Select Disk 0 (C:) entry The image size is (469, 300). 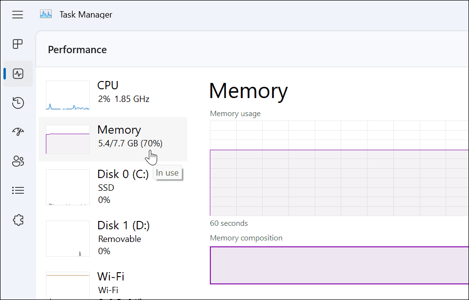(113, 187)
